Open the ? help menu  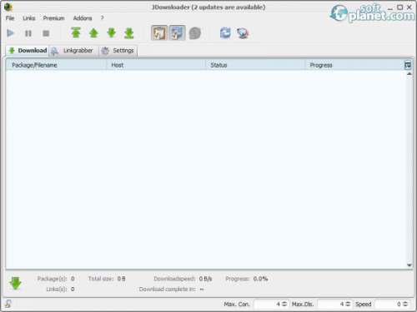pos(103,18)
